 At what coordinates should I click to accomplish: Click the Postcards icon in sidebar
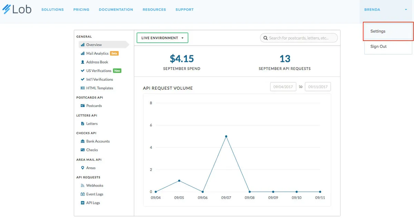[82, 106]
